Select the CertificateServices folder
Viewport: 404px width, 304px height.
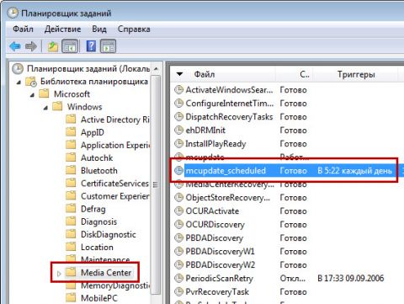tap(114, 184)
